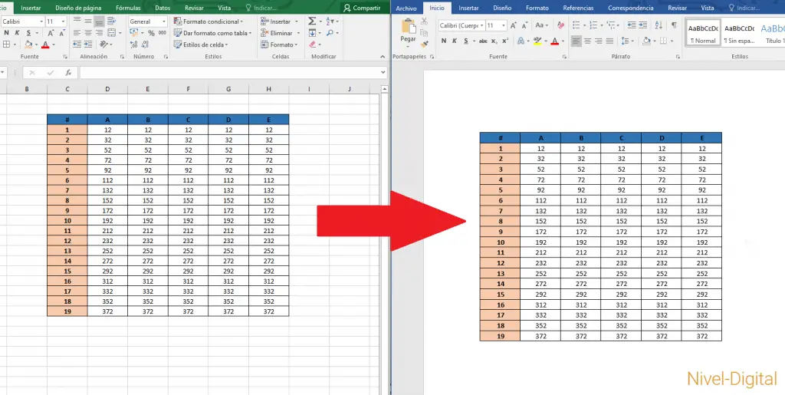The image size is (785, 395).
Task: Click Word red font color A
Action: click(x=554, y=41)
